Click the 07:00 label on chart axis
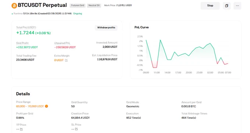This screenshot has width=250, height=133. (228, 72)
